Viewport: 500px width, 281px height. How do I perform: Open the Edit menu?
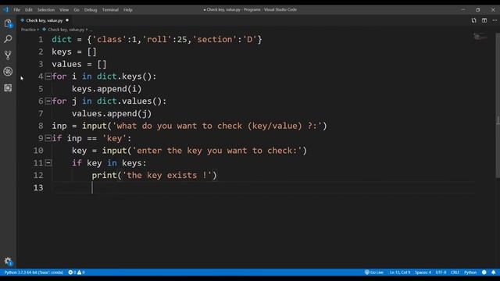[29, 10]
